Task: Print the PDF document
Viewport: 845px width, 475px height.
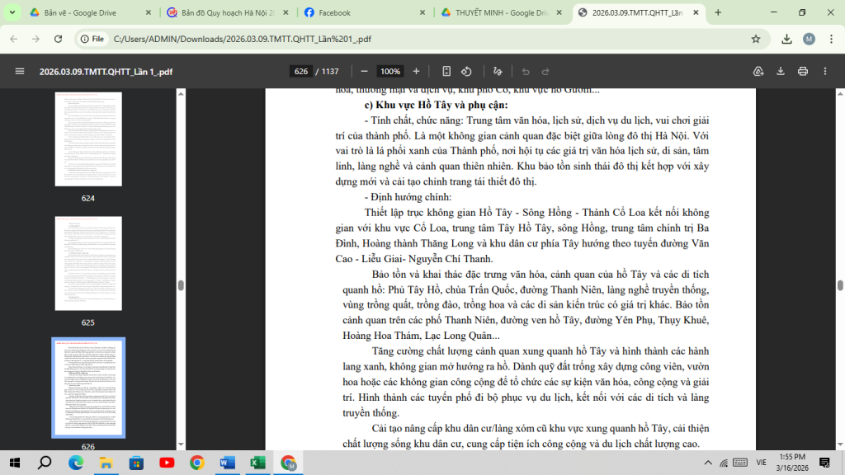Action: (803, 71)
